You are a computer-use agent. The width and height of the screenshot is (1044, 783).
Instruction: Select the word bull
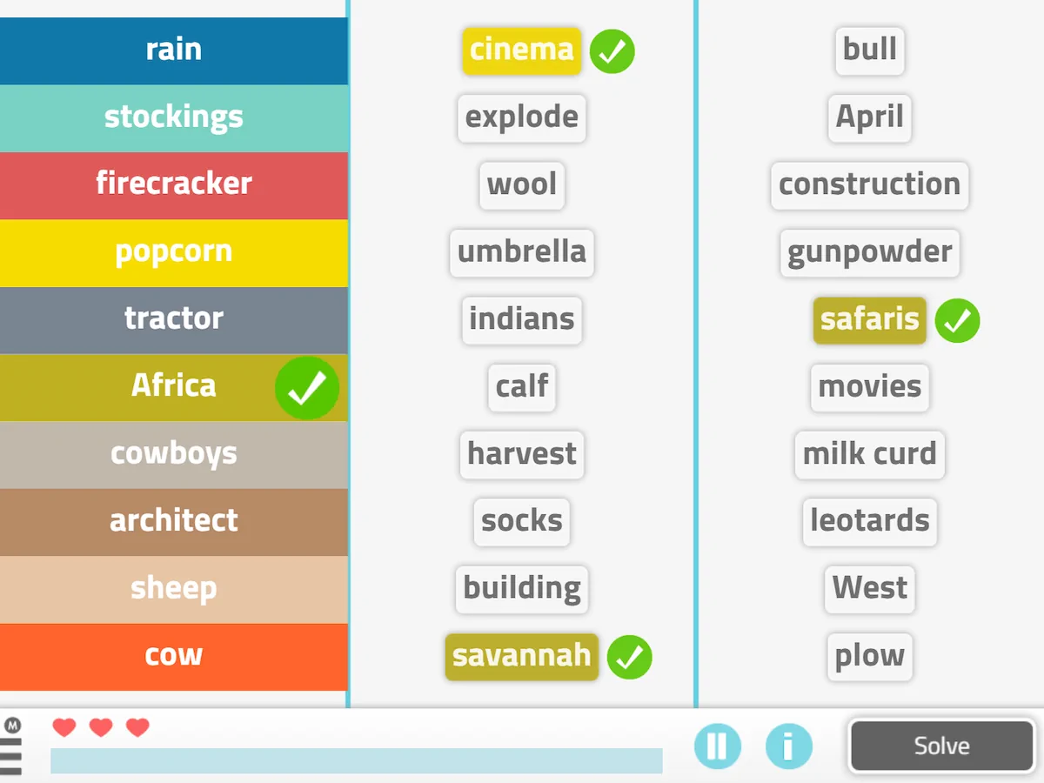869,50
